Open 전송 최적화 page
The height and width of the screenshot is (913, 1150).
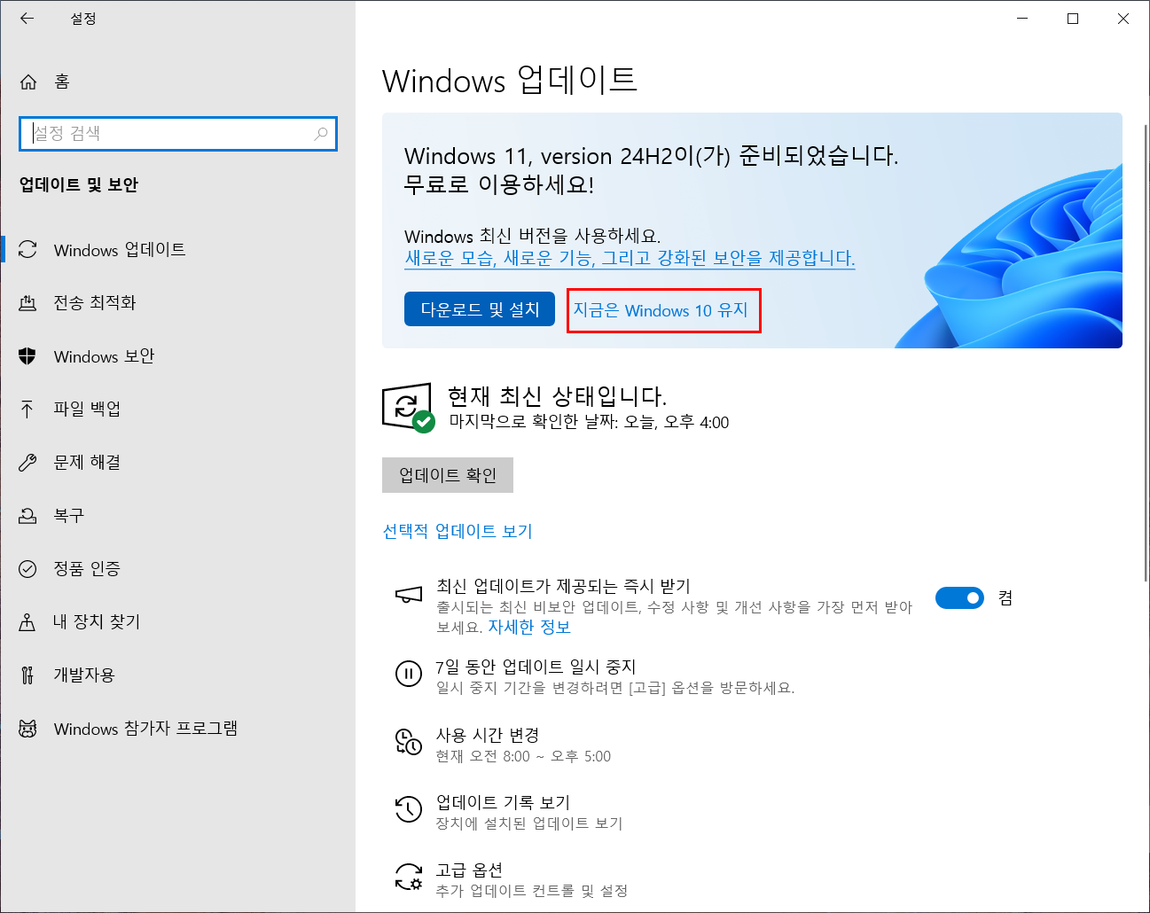(x=177, y=303)
